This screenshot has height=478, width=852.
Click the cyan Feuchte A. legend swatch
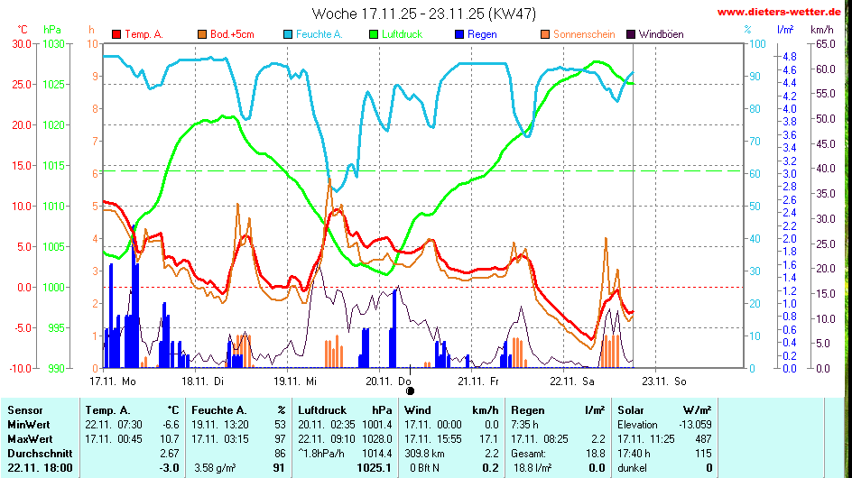tap(288, 34)
